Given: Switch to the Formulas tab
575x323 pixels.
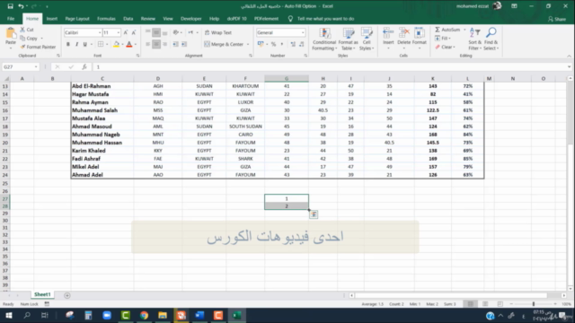Looking at the screenshot, I should [x=106, y=19].
